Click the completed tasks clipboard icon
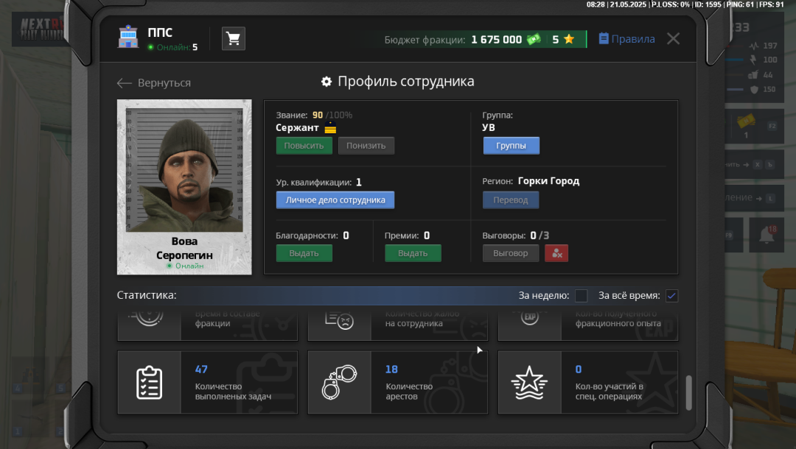Viewport: 796px width, 449px height. point(149,382)
